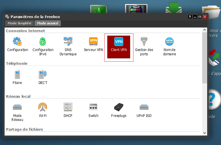Close the Paramètres de la Freebox window
Screen dimensions: 221x145
(x=205, y=17)
